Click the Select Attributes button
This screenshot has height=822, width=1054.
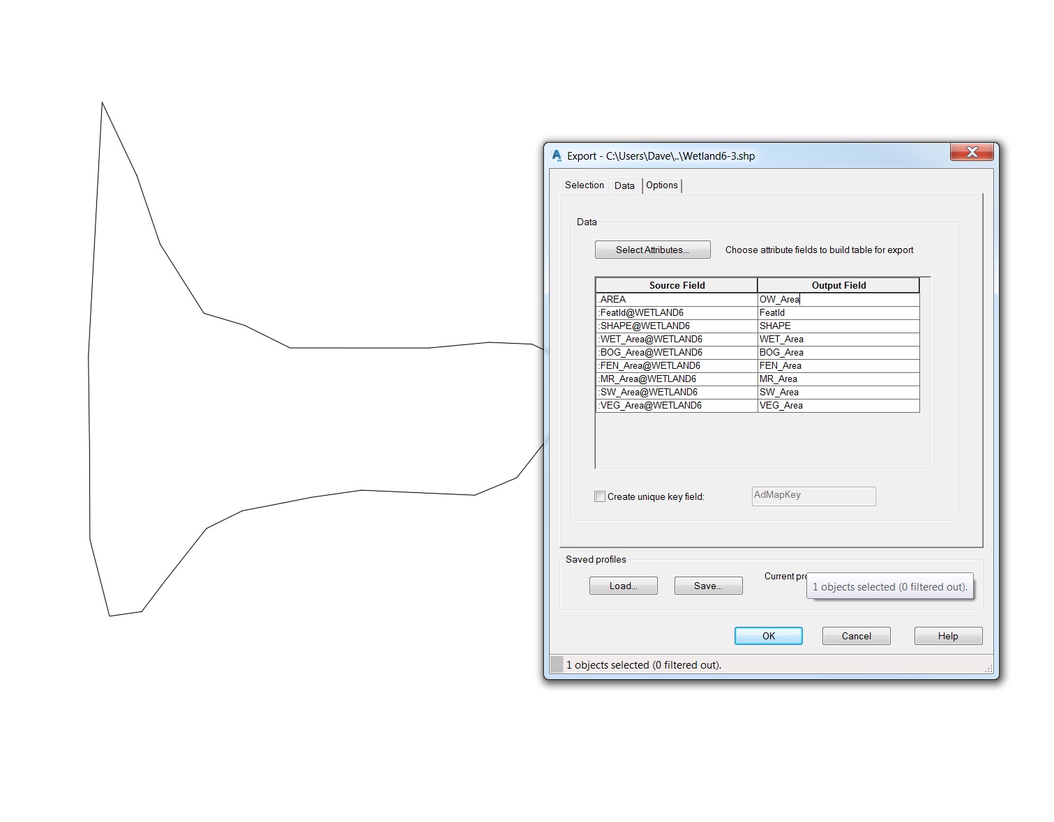pos(652,250)
